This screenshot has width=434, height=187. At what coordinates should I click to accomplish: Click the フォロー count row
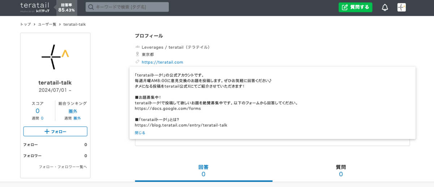coord(55,145)
